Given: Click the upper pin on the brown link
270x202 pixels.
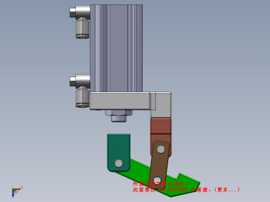Looking at the screenshot, I should click(161, 149).
